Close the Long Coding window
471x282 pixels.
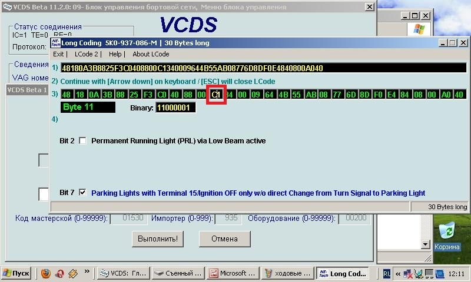(x=463, y=43)
